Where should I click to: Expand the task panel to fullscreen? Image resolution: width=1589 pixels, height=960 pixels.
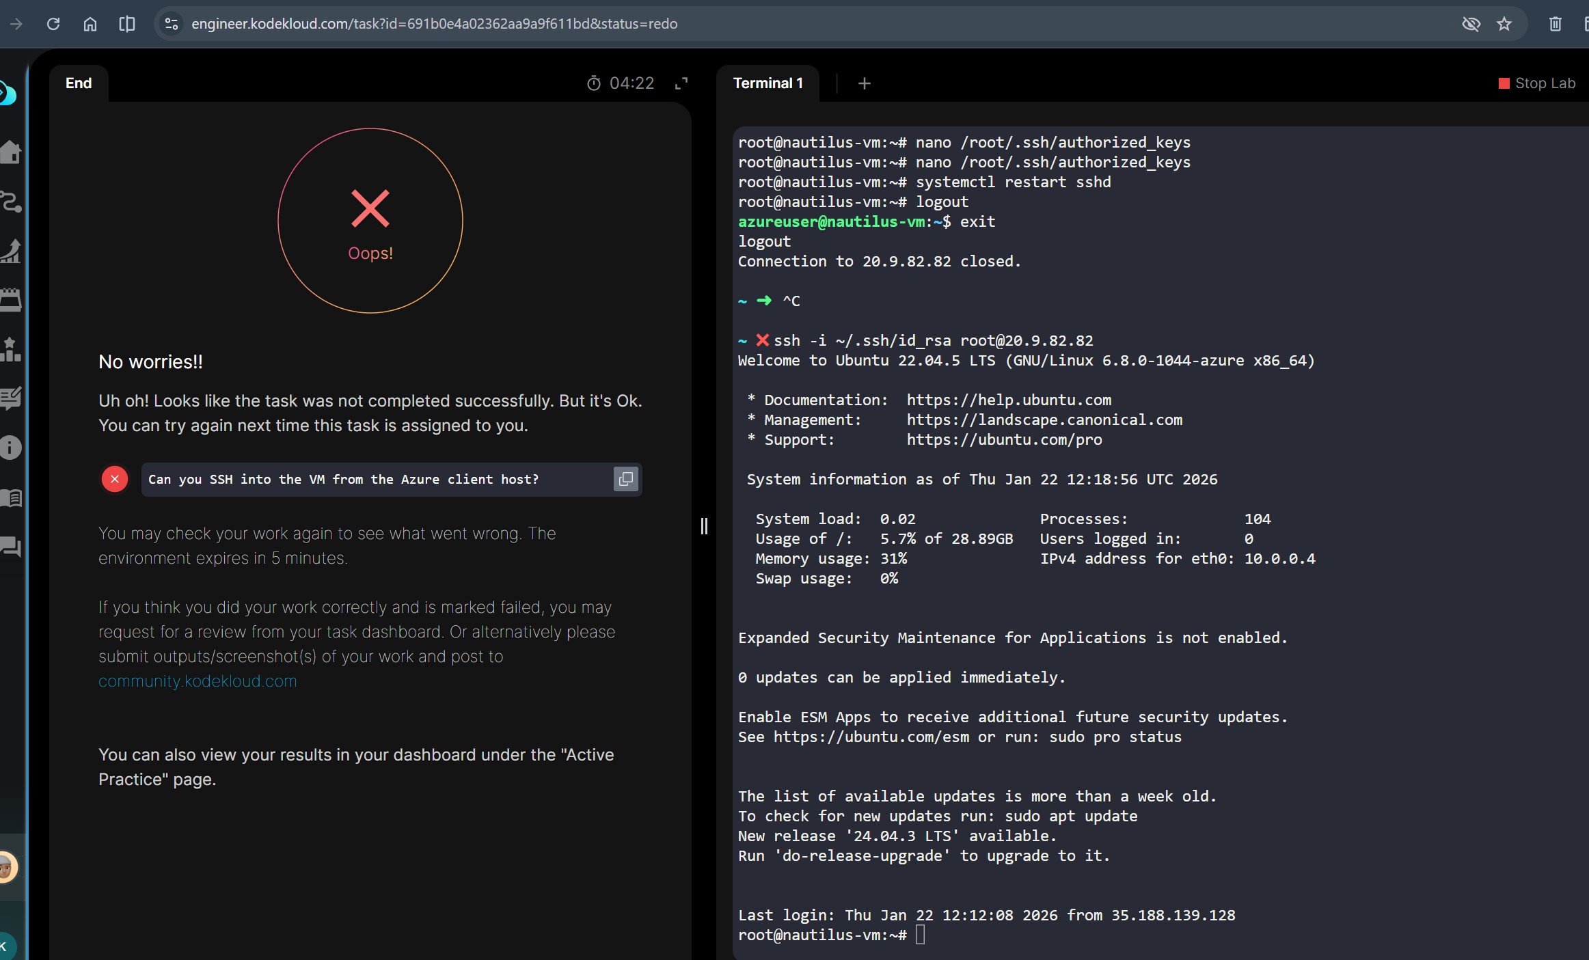pos(681,83)
